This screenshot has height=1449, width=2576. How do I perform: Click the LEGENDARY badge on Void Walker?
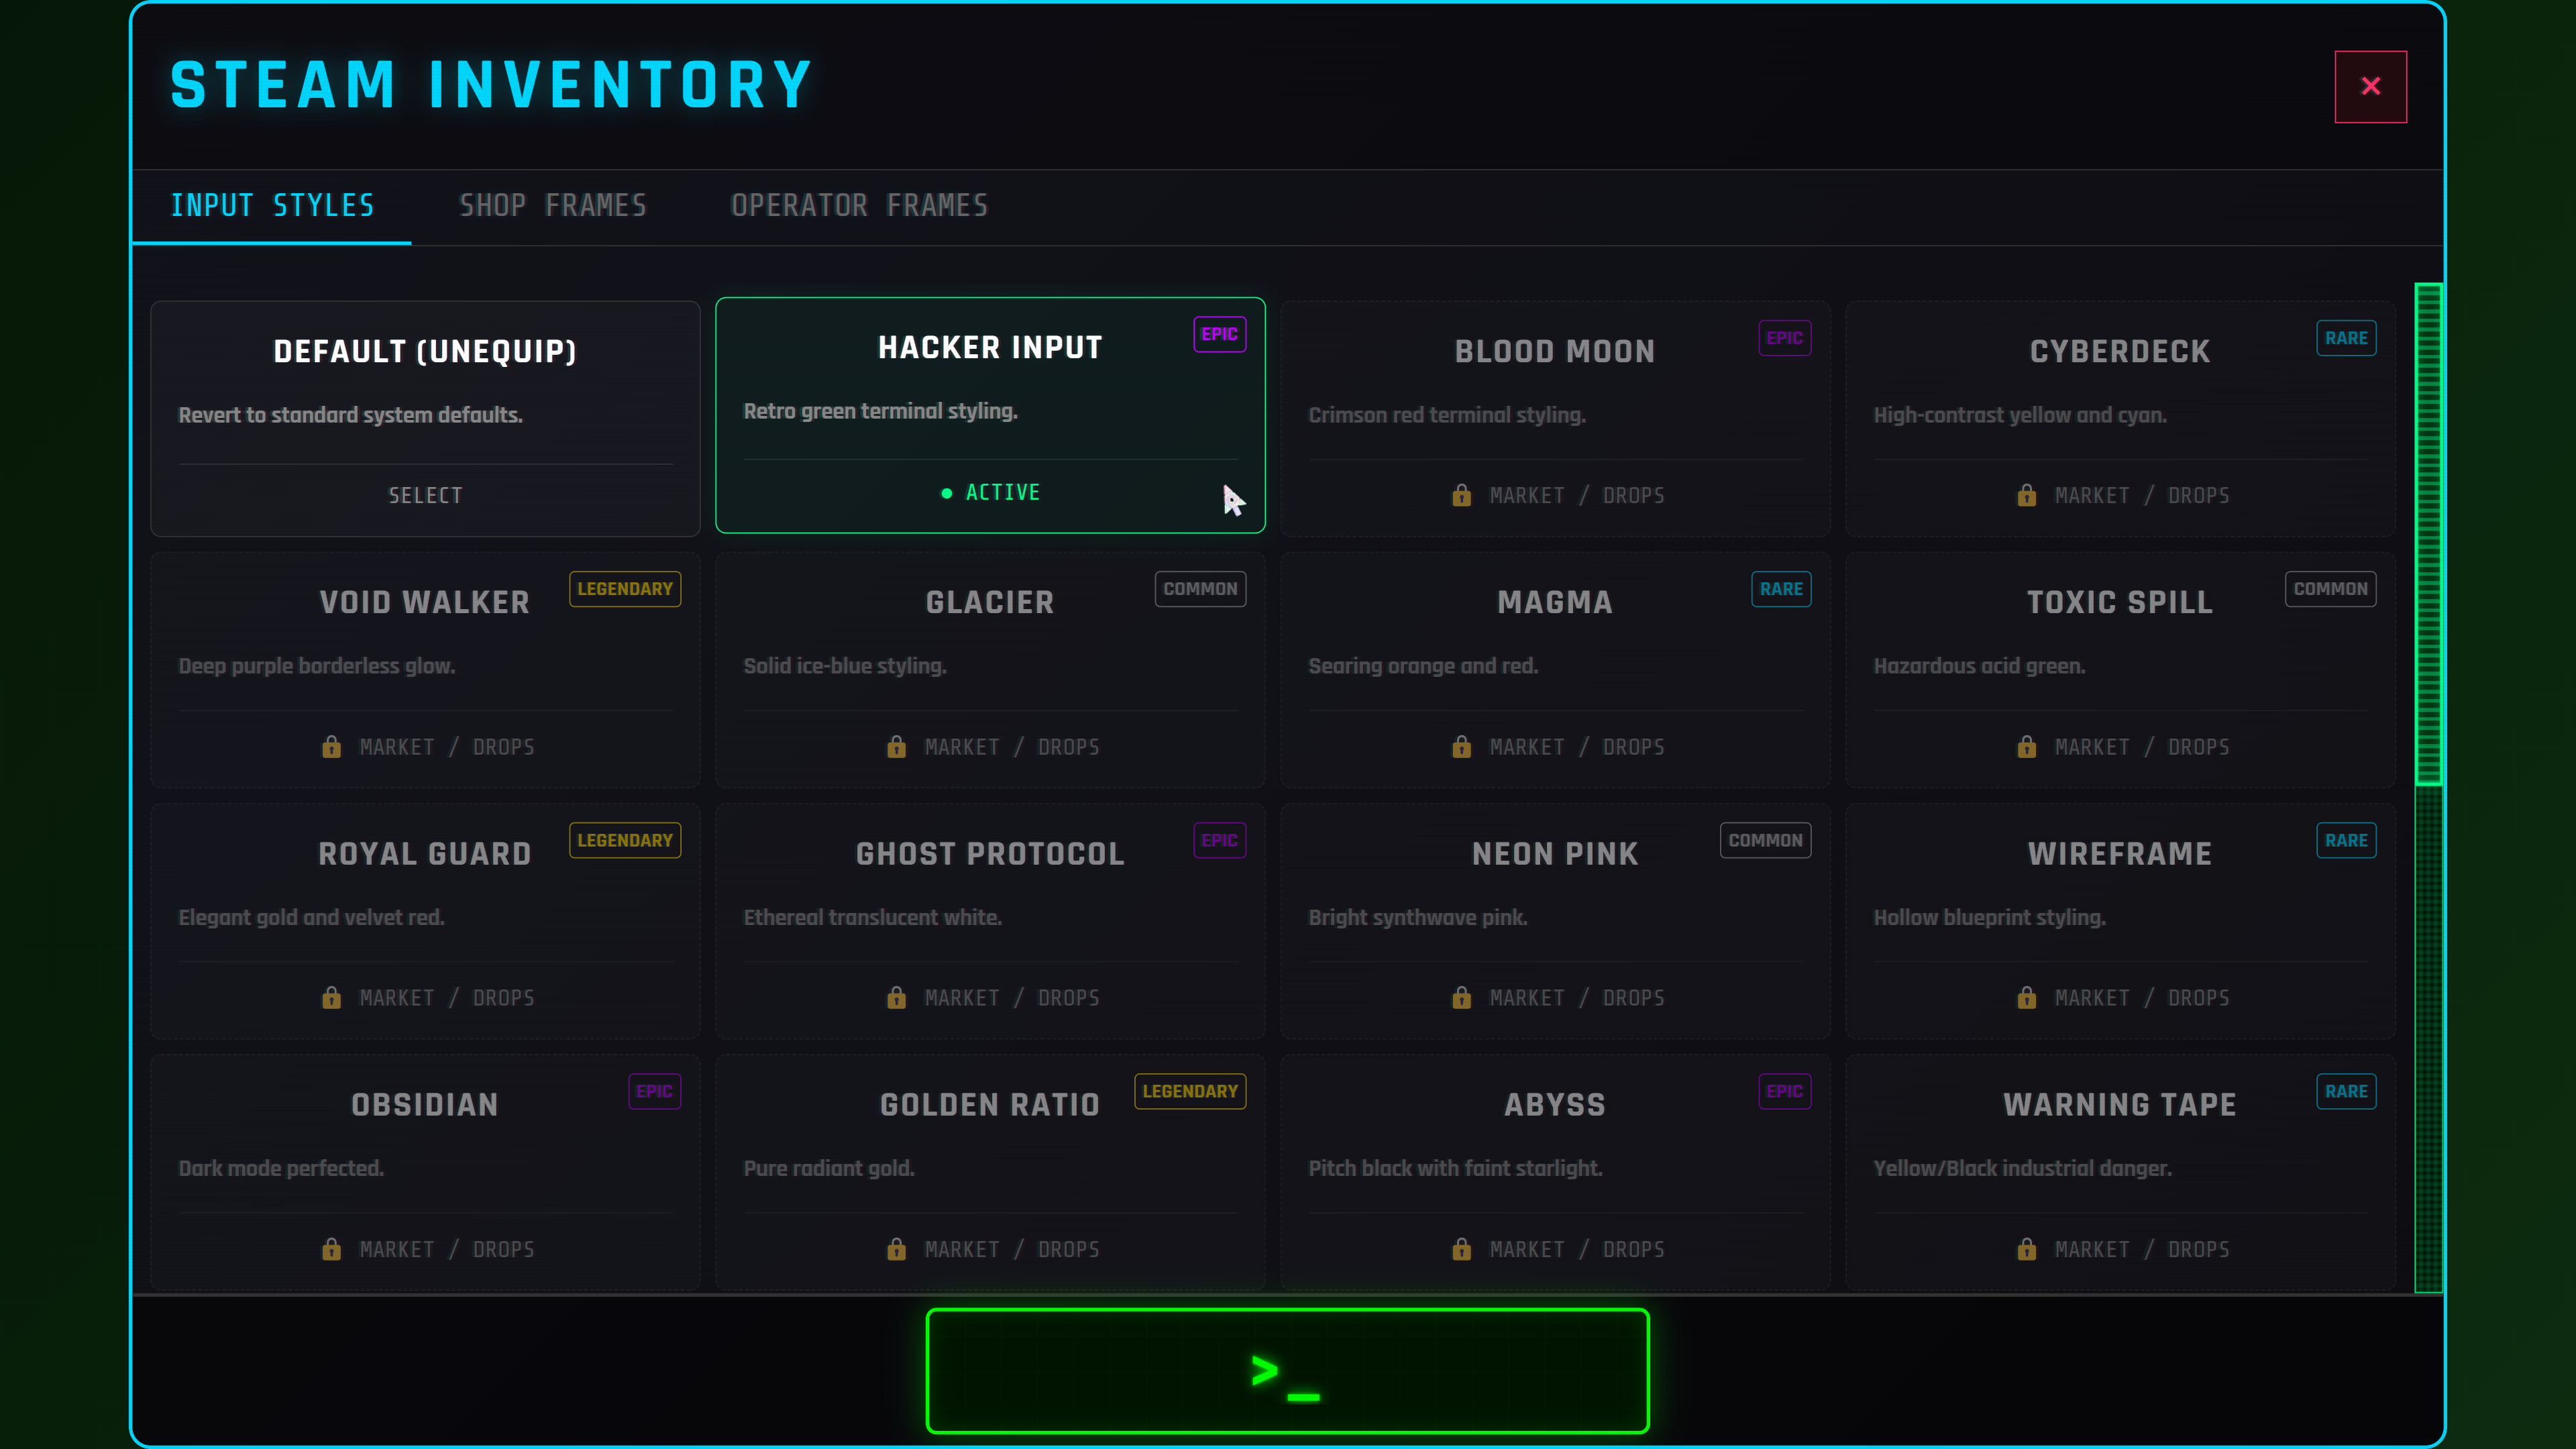click(625, 589)
